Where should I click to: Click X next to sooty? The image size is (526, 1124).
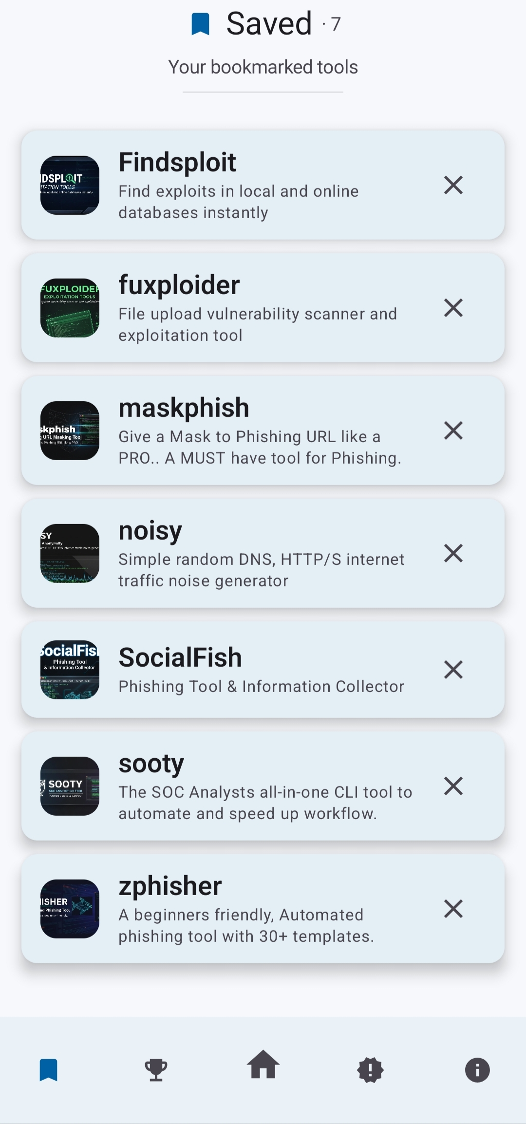click(x=453, y=786)
